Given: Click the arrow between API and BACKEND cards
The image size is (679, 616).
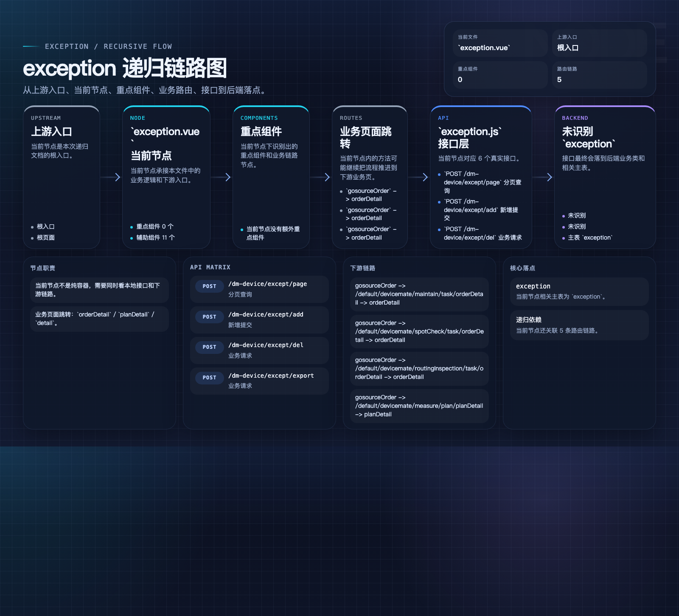Looking at the screenshot, I should [x=543, y=177].
